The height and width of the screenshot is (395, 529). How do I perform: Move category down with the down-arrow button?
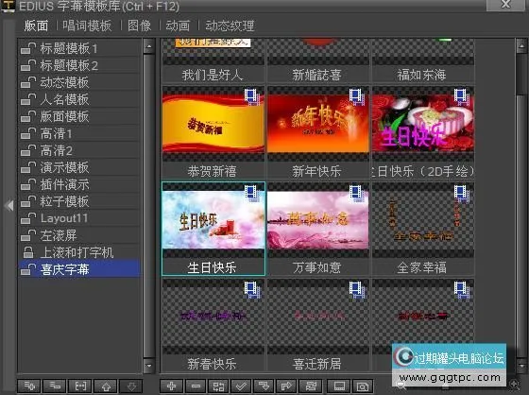131,386
